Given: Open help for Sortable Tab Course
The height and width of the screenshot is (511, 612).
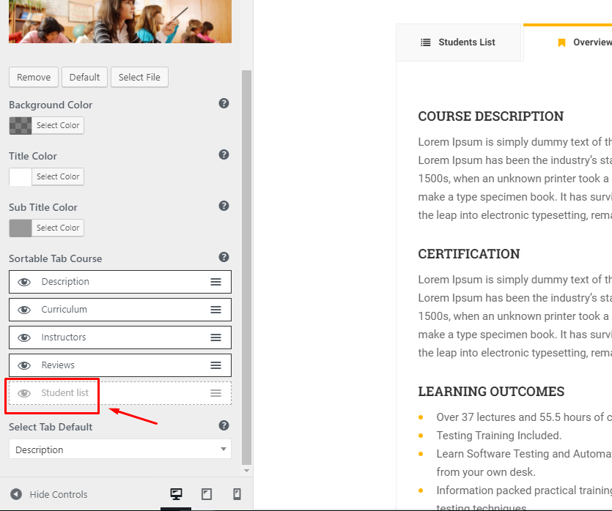Looking at the screenshot, I should point(224,257).
